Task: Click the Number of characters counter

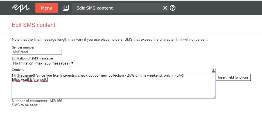Action: coord(37,101)
